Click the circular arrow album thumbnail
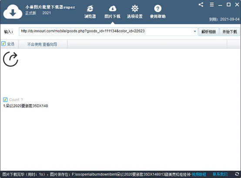 10,59
